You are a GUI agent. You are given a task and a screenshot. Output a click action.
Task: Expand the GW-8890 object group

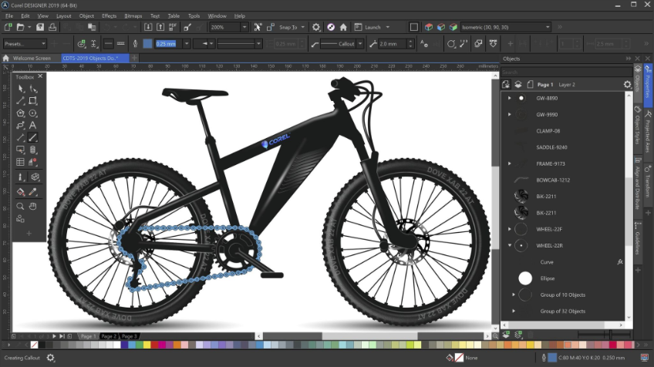coord(509,99)
